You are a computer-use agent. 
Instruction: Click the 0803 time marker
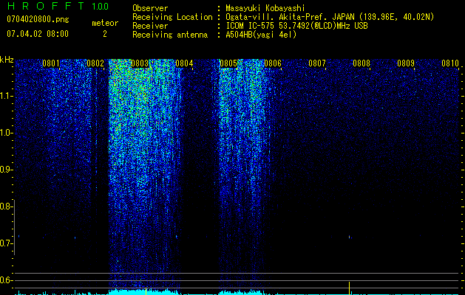click(140, 63)
